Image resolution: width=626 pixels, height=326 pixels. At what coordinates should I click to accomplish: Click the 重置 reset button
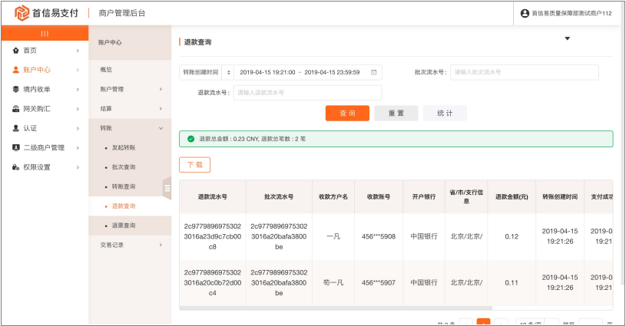pyautogui.click(x=396, y=114)
